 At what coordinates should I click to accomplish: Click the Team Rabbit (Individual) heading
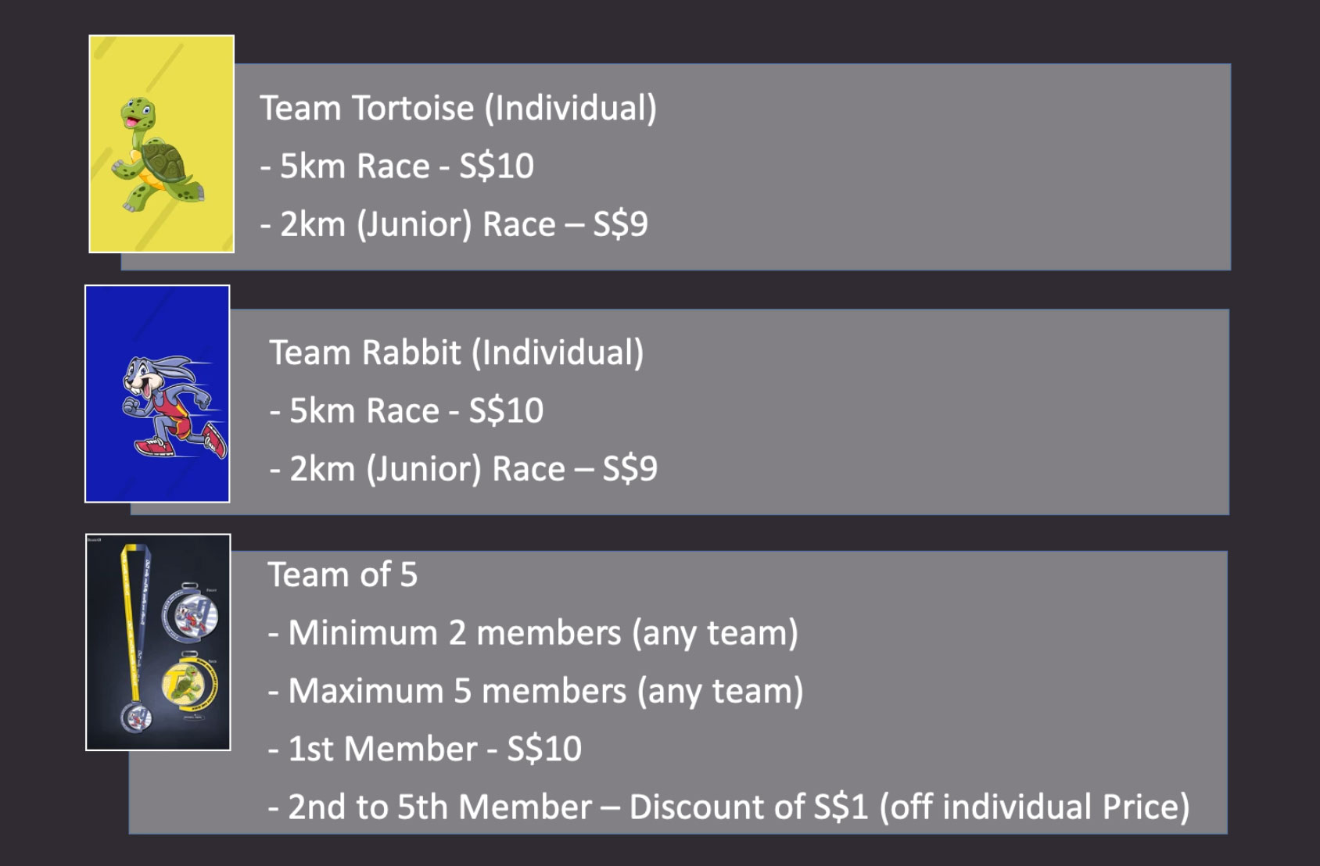[x=457, y=352]
